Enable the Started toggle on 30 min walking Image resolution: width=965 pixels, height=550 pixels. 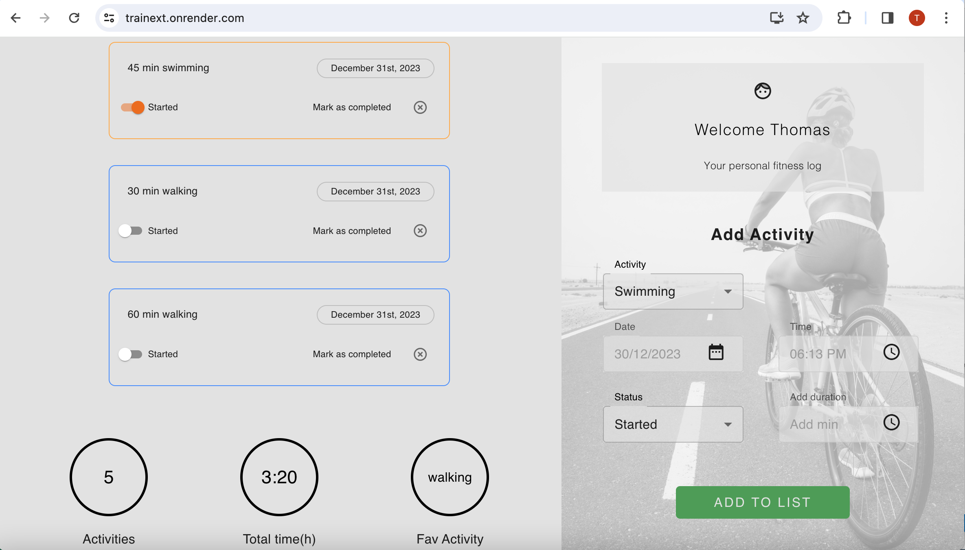131,230
